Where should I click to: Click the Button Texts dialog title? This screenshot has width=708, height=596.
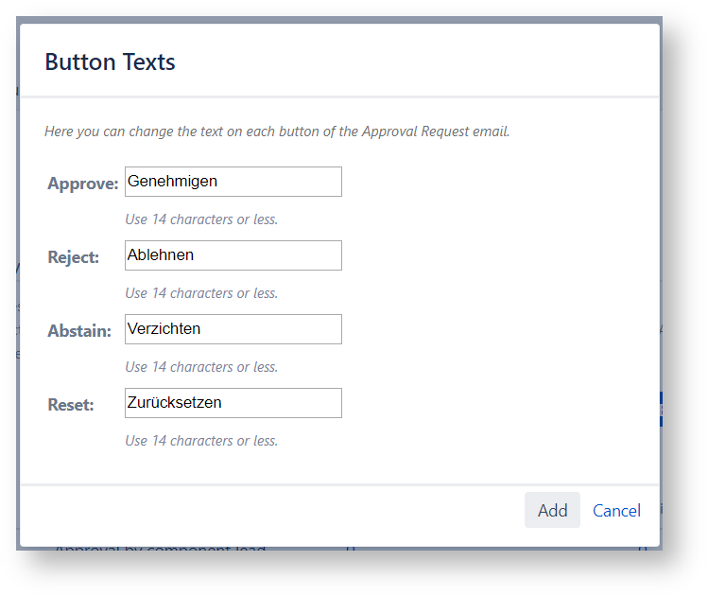tap(110, 62)
